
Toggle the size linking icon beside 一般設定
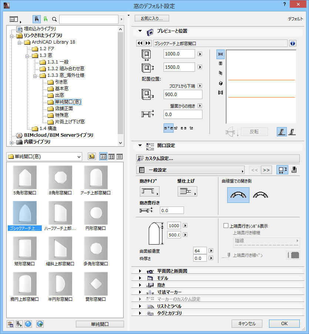pos(282,170)
